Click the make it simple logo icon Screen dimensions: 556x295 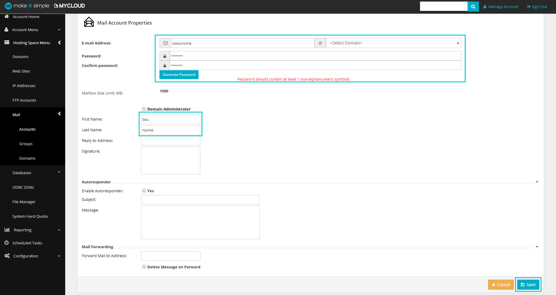pyautogui.click(x=8, y=6)
